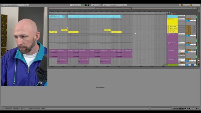The width and height of the screenshot is (201, 113).
Task: Unfold the Crush Crush track
Action: 169,32
